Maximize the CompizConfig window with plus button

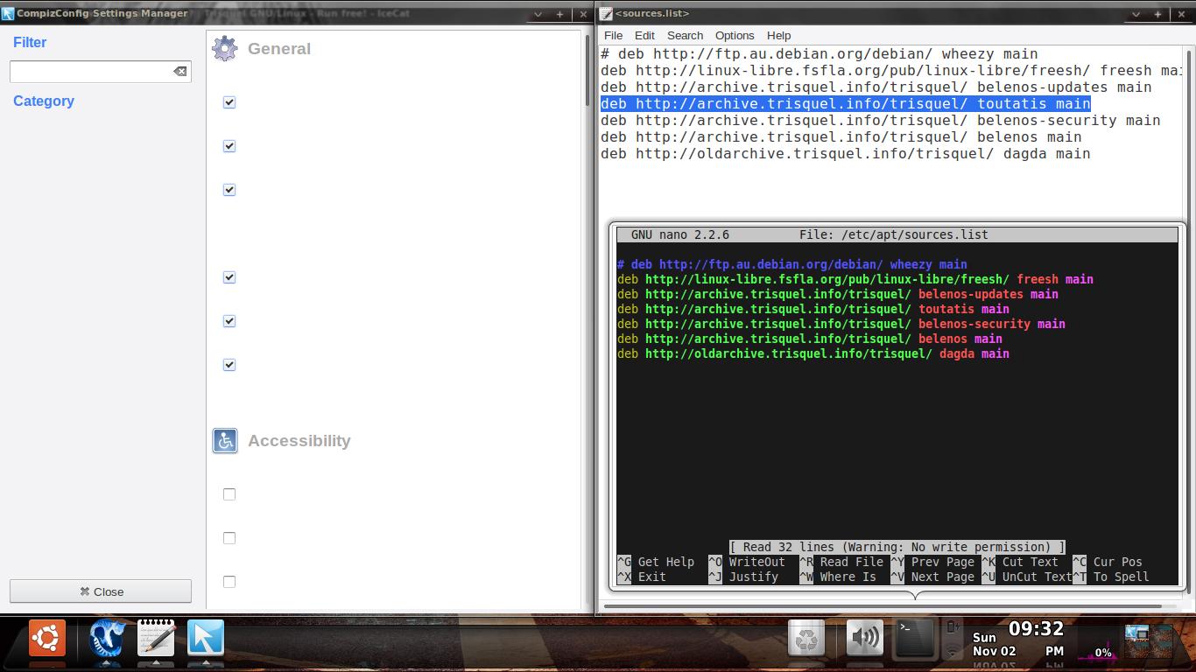pyautogui.click(x=559, y=14)
